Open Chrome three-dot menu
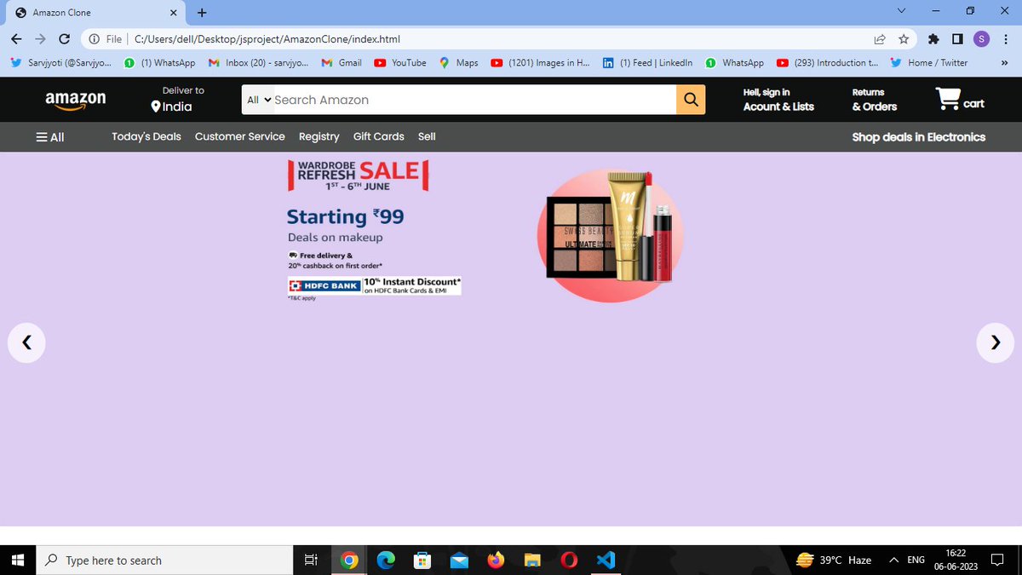This screenshot has height=575, width=1022. click(x=1005, y=39)
